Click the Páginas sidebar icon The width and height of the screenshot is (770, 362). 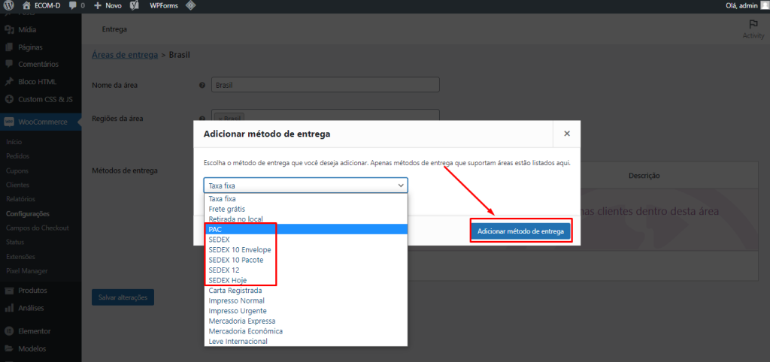click(x=9, y=47)
